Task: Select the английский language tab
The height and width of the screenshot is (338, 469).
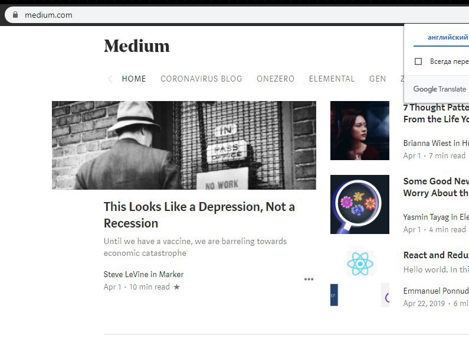Action: pyautogui.click(x=448, y=37)
